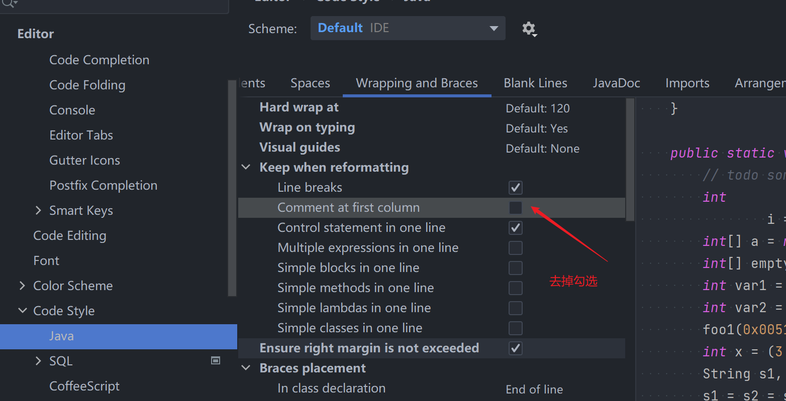786x401 pixels.
Task: Open the Imports tab
Action: tap(687, 83)
